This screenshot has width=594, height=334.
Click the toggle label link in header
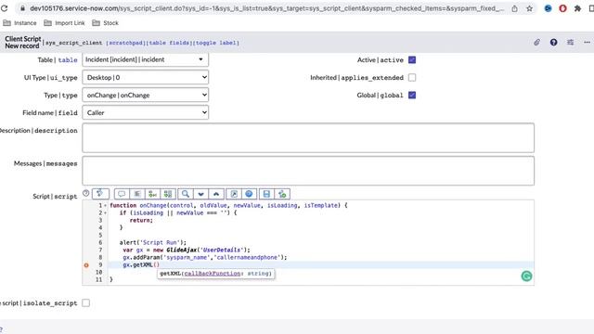click(216, 43)
